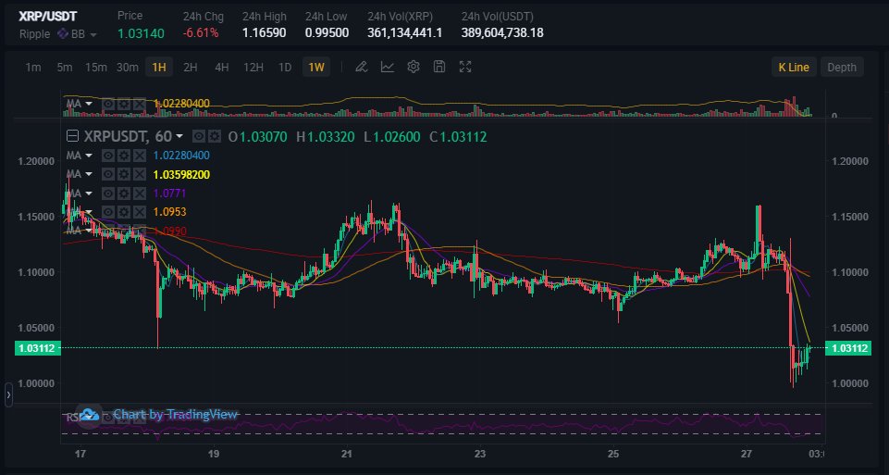Select the 12H timeframe

[253, 67]
